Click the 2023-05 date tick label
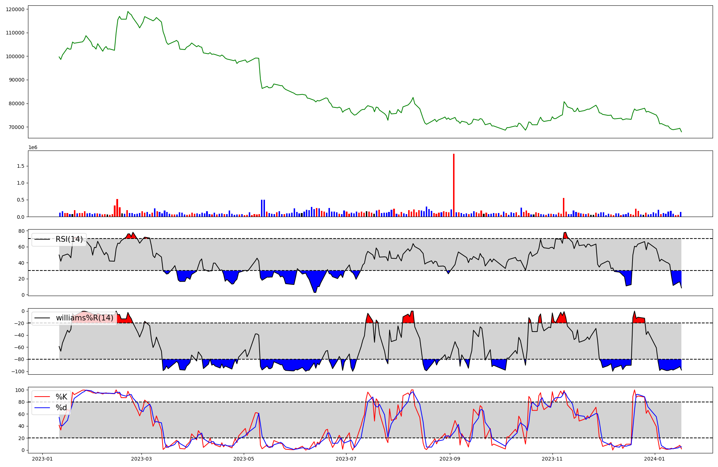Image resolution: width=718 pixels, height=467 pixels. point(244,459)
